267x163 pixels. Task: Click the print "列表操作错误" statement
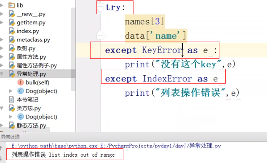182,93
